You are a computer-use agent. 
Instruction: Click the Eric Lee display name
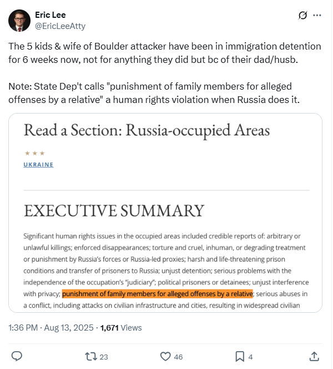pos(51,15)
